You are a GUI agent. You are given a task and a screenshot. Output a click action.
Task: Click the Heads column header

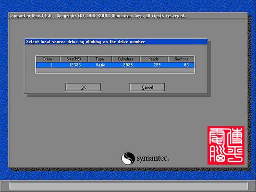point(154,59)
